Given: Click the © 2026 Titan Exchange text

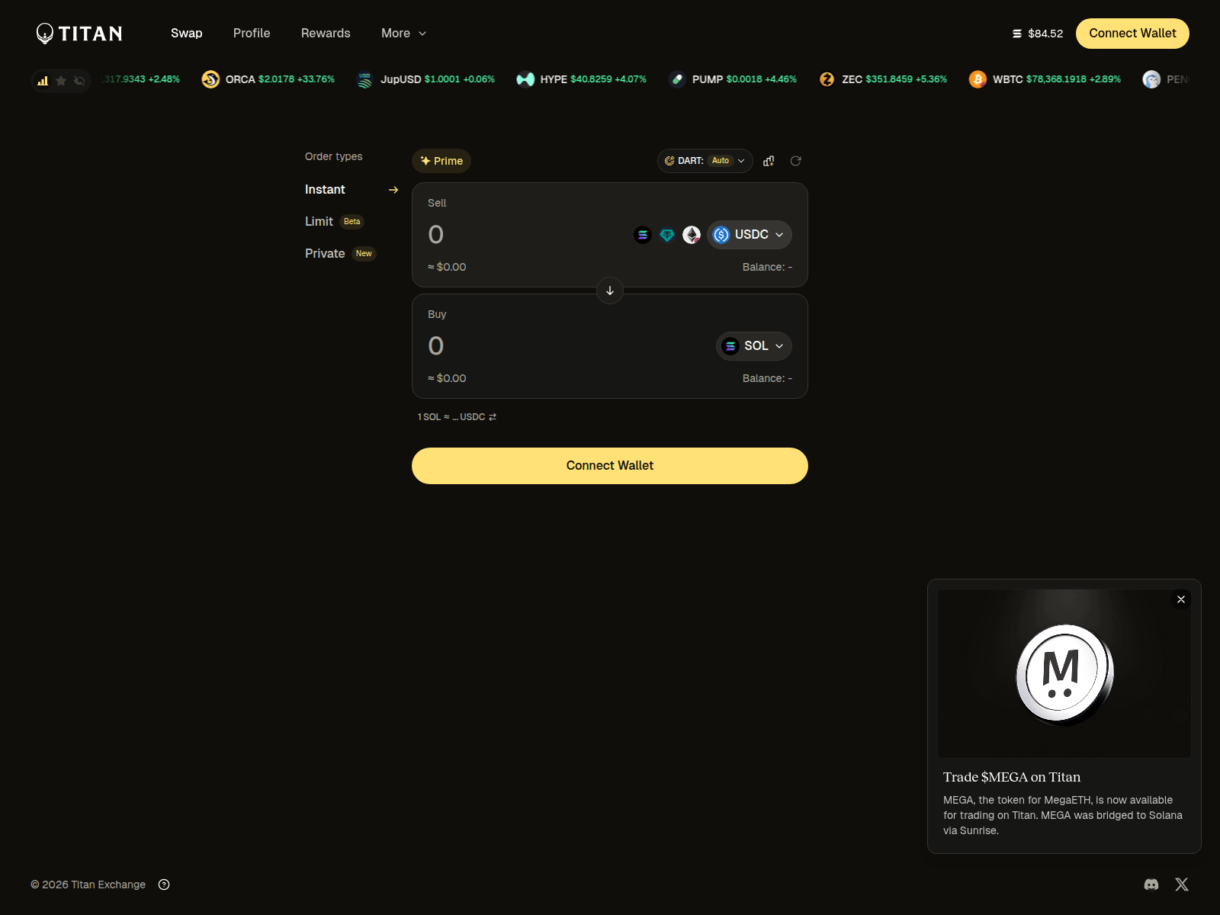Looking at the screenshot, I should point(88,884).
